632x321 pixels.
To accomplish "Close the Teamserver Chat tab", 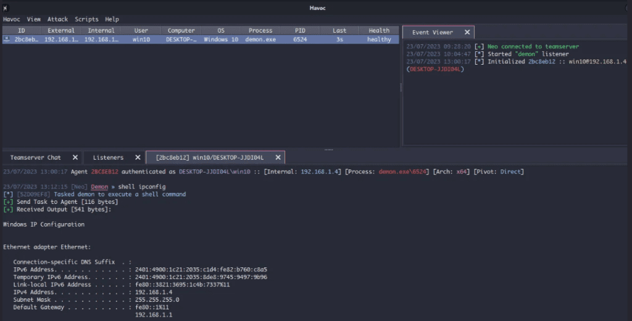I will click(x=75, y=158).
